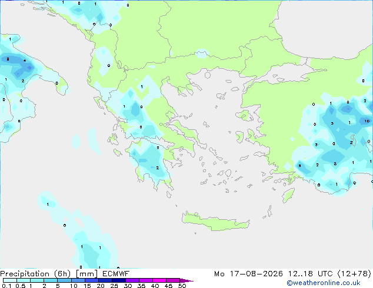Click the legend scale label '15'
Viewport: 373px width, 288px height.
pyautogui.click(x=87, y=286)
